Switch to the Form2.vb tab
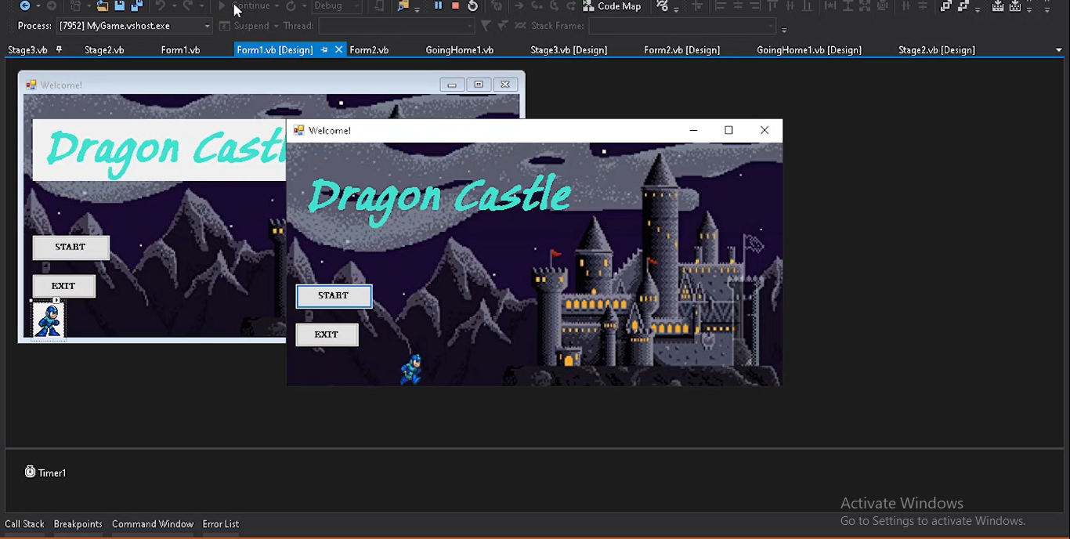This screenshot has height=539, width=1070. click(x=369, y=50)
